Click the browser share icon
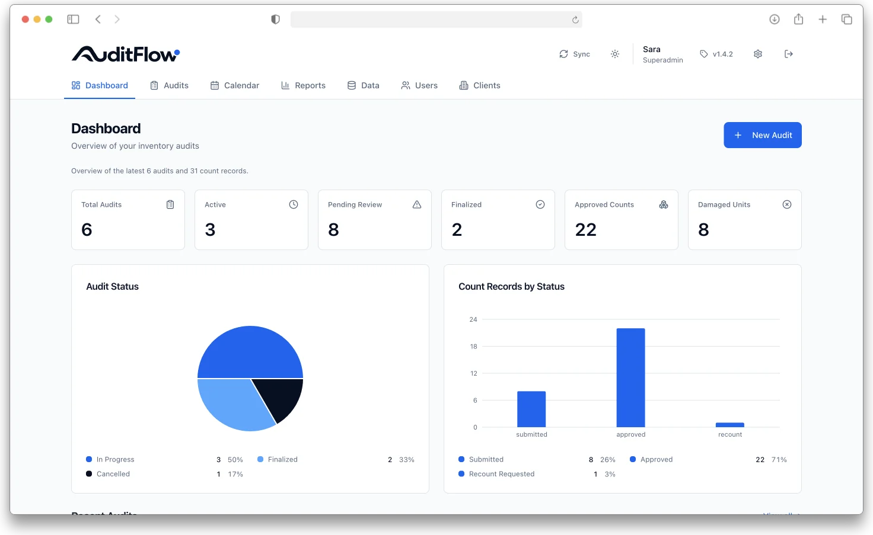 (x=799, y=19)
